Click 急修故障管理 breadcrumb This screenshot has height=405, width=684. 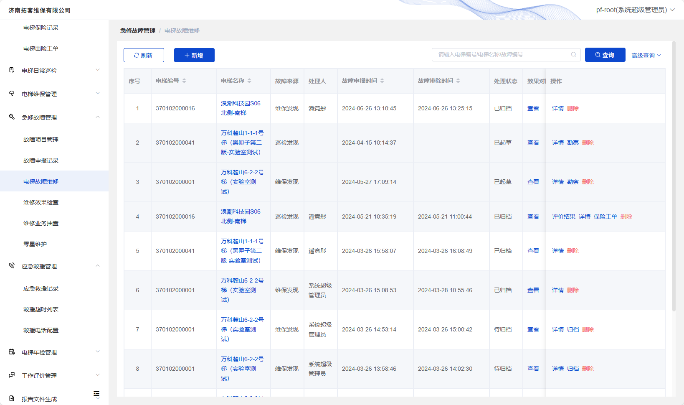[138, 31]
